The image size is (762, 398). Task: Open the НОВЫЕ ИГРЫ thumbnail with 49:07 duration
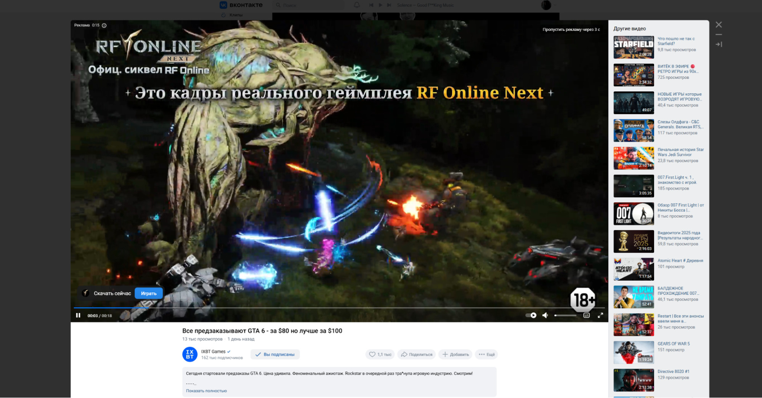pyautogui.click(x=634, y=103)
